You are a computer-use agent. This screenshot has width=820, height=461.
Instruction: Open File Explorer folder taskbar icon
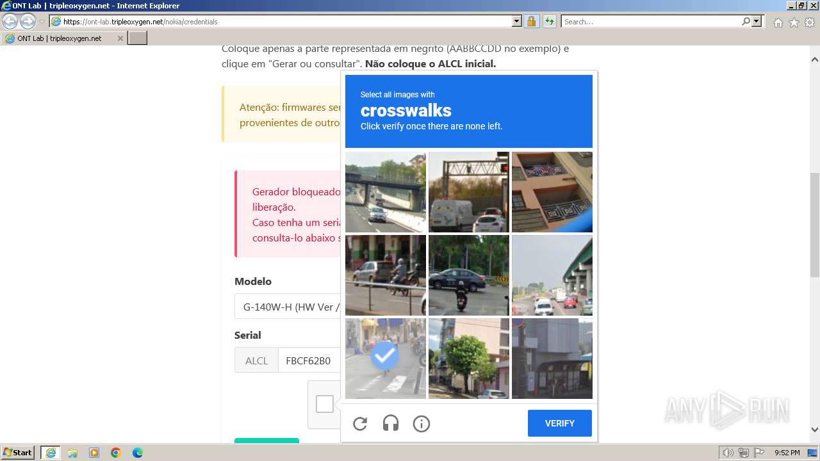click(x=72, y=453)
